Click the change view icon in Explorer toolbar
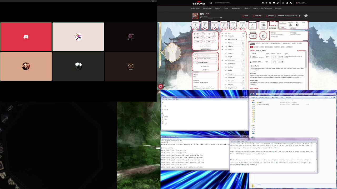This screenshot has width=337, height=189. [326, 97]
